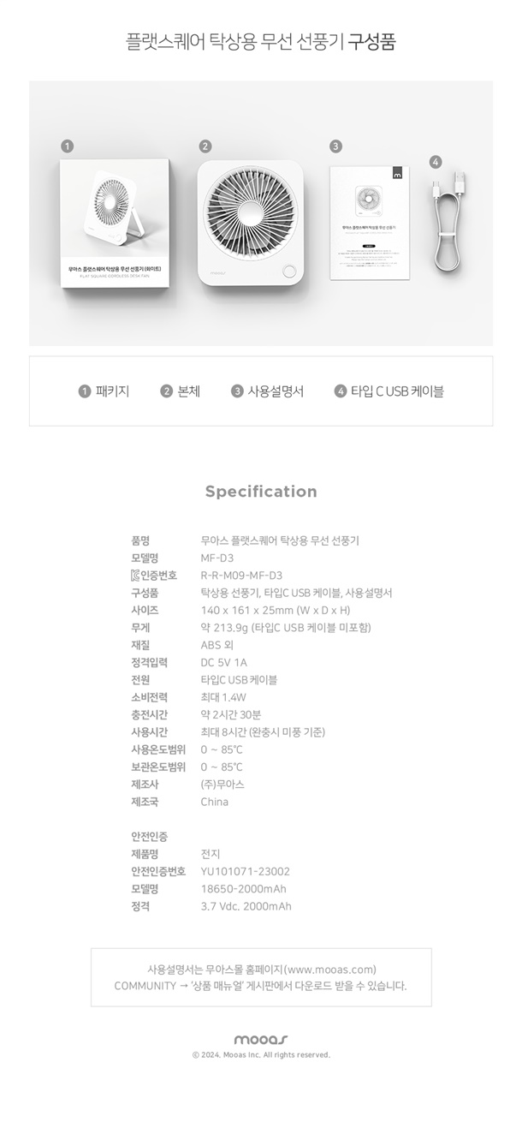Click the KC certification mark icon
Screen dimensions: 522x1122
135,576
